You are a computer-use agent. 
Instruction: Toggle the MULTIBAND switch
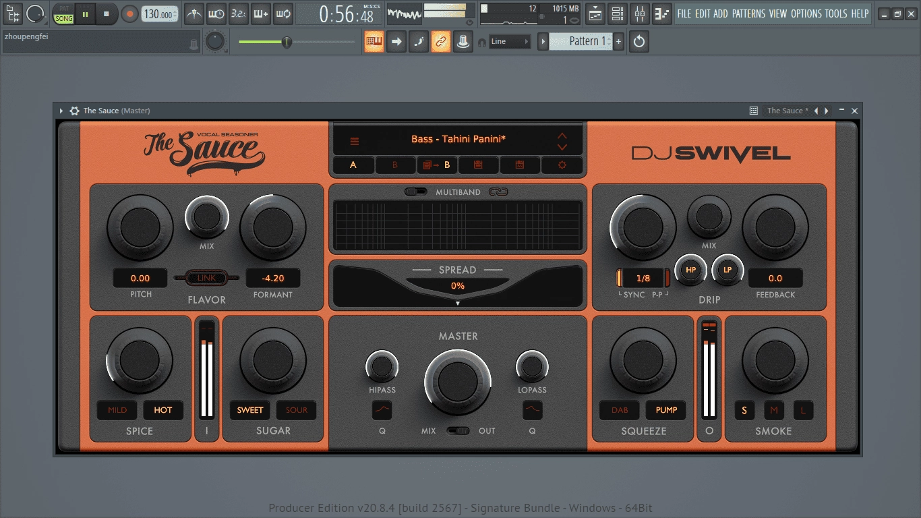coord(415,192)
